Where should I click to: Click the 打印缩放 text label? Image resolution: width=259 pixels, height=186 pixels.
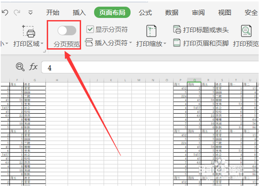[149, 44]
